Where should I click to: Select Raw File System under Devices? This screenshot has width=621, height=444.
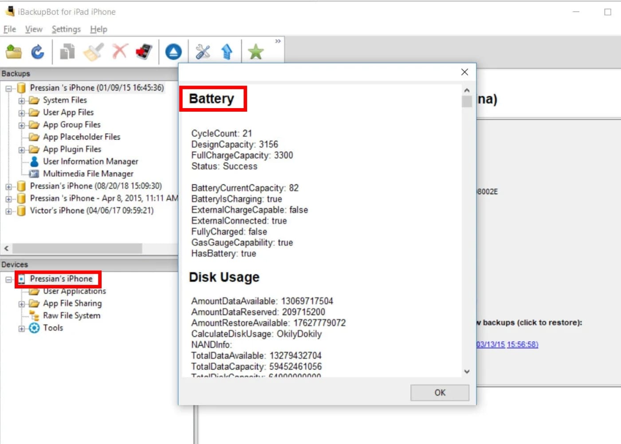[x=71, y=315]
